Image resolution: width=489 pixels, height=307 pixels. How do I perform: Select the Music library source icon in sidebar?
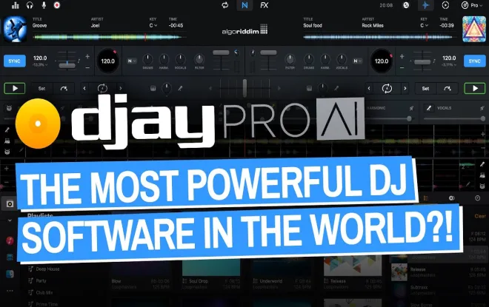[10, 240]
